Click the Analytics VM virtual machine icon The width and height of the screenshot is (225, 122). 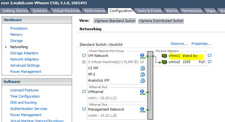pyautogui.click(x=142, y=80)
